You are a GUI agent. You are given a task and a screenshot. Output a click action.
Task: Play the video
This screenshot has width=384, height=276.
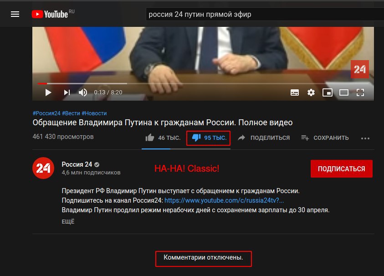(48, 92)
